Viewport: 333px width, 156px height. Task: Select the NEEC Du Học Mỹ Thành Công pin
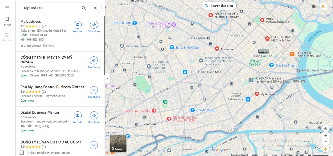tap(268, 39)
